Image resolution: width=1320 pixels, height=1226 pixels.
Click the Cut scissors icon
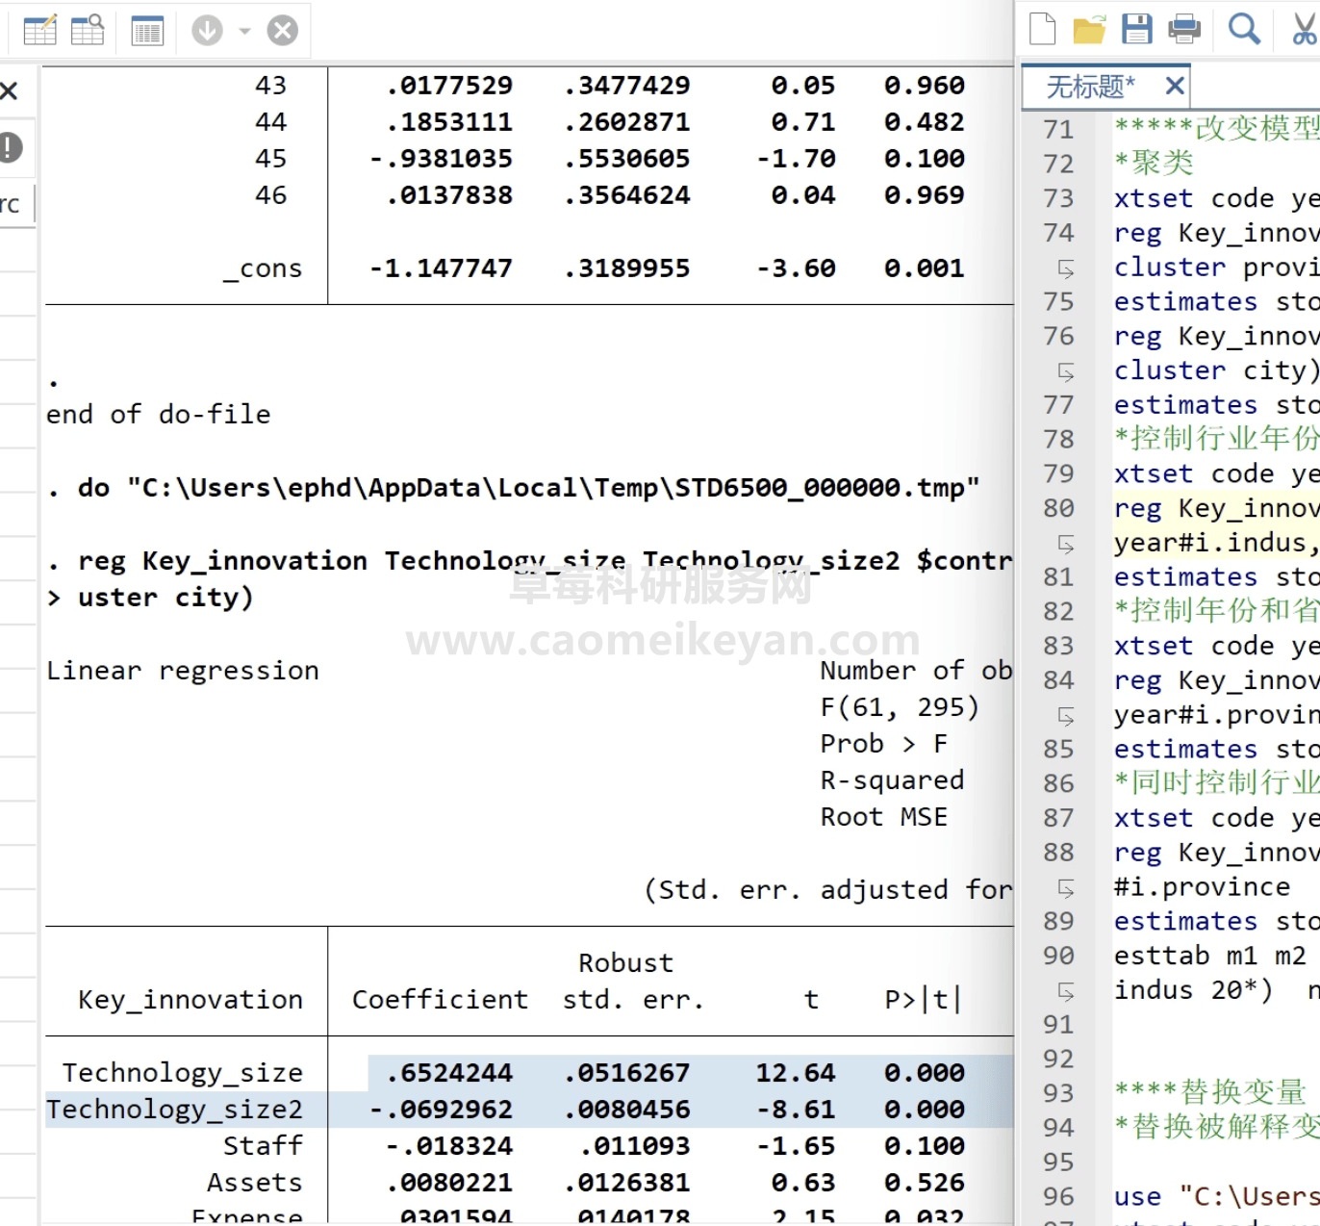point(1303,29)
